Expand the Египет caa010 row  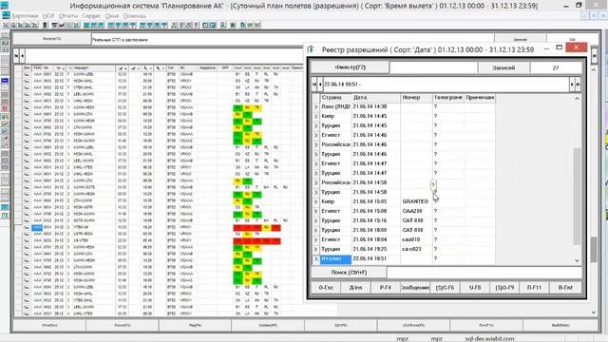click(316, 239)
